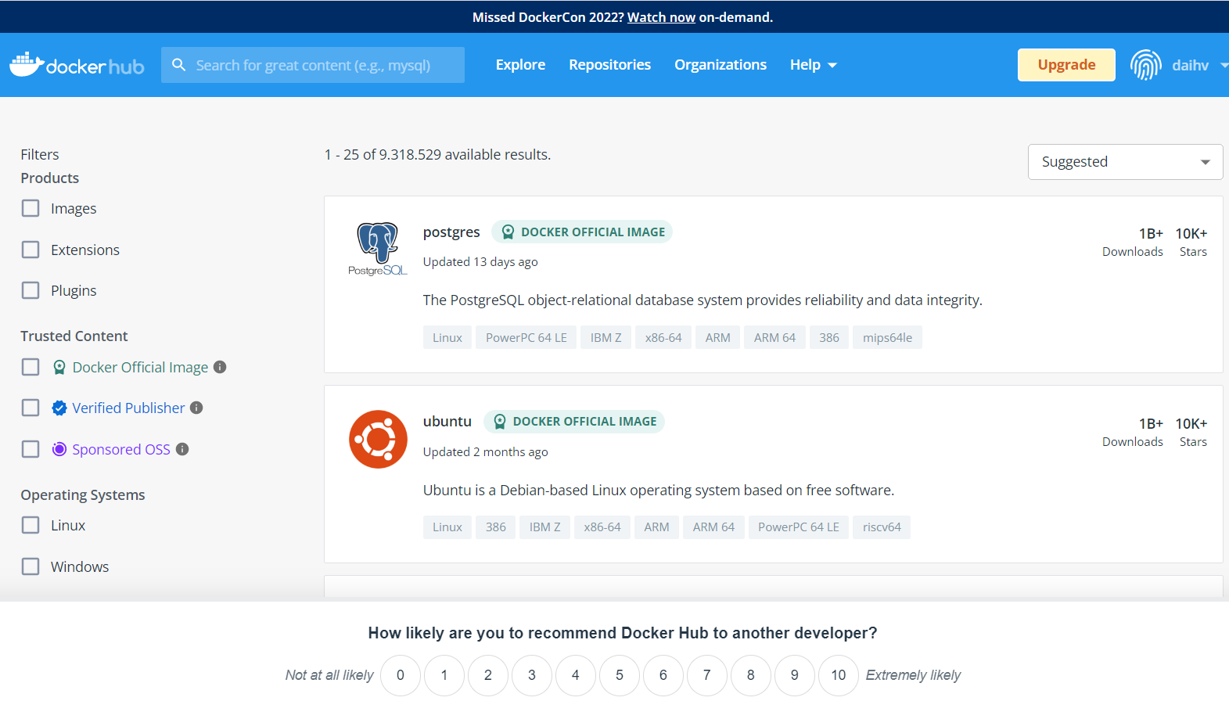Tick the Linux operating system checkbox
Screen dimensions: 1229x701
pos(31,525)
